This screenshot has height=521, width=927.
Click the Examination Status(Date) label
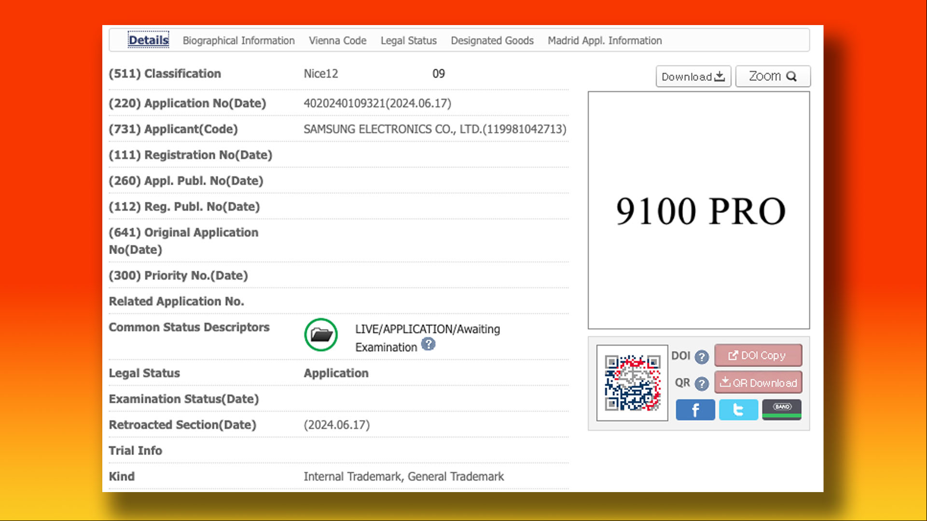tap(184, 399)
